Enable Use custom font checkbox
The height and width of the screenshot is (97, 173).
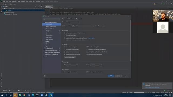(x=63, y=26)
